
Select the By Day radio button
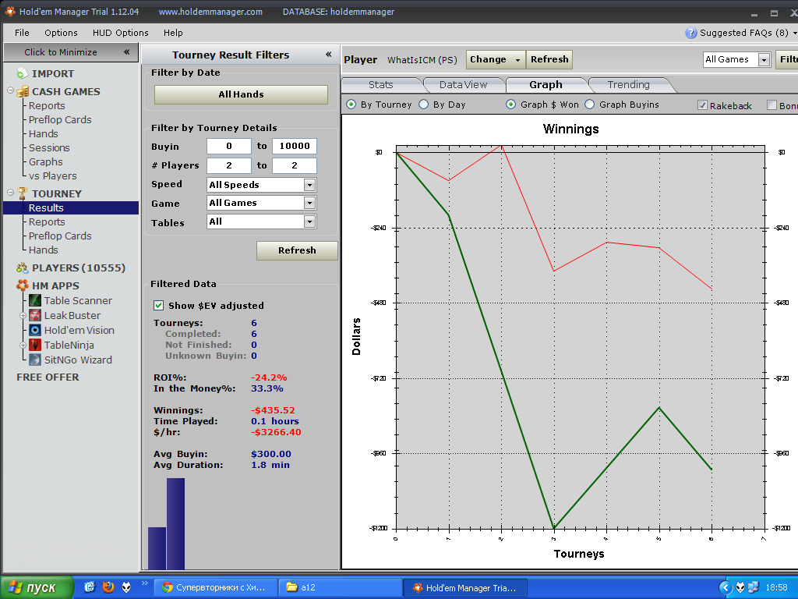point(423,105)
